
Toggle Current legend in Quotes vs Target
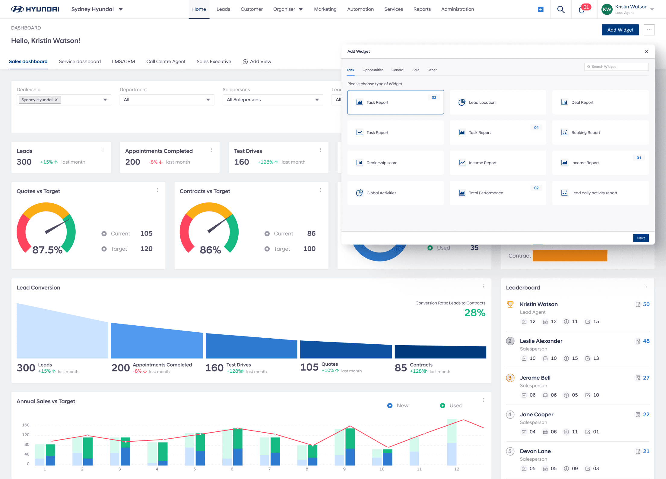click(x=116, y=233)
